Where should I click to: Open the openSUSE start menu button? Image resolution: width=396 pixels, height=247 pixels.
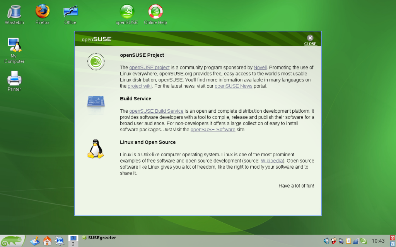pos(12,241)
